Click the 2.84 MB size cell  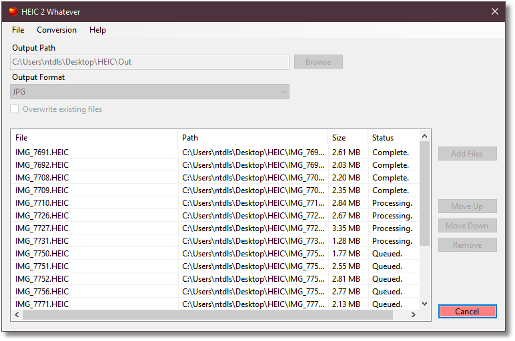pos(346,203)
